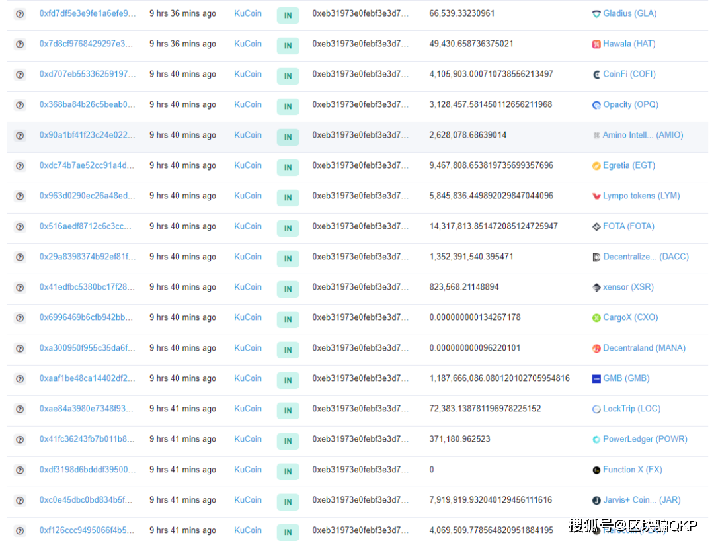The height and width of the screenshot is (541, 714).
Task: Click the FOTA token icon
Action: tap(596, 227)
